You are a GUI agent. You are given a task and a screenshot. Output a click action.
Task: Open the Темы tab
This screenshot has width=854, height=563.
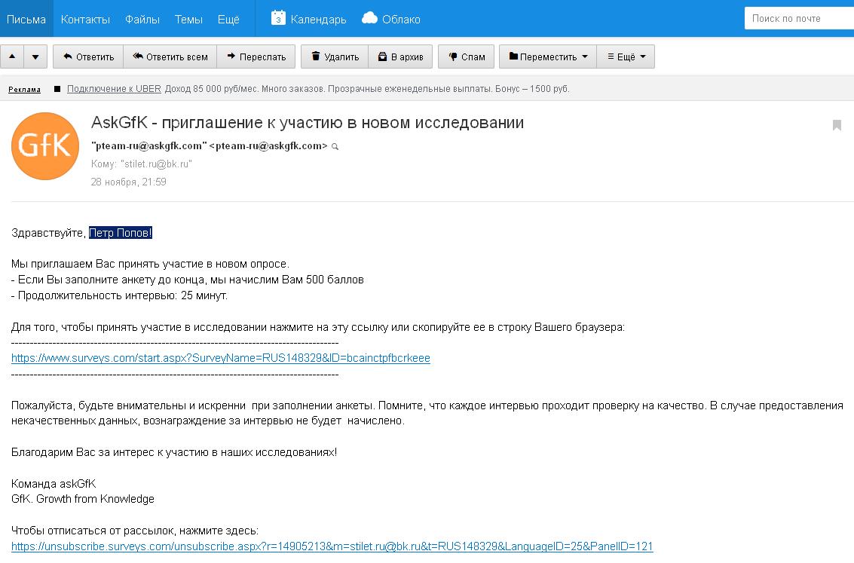188,19
